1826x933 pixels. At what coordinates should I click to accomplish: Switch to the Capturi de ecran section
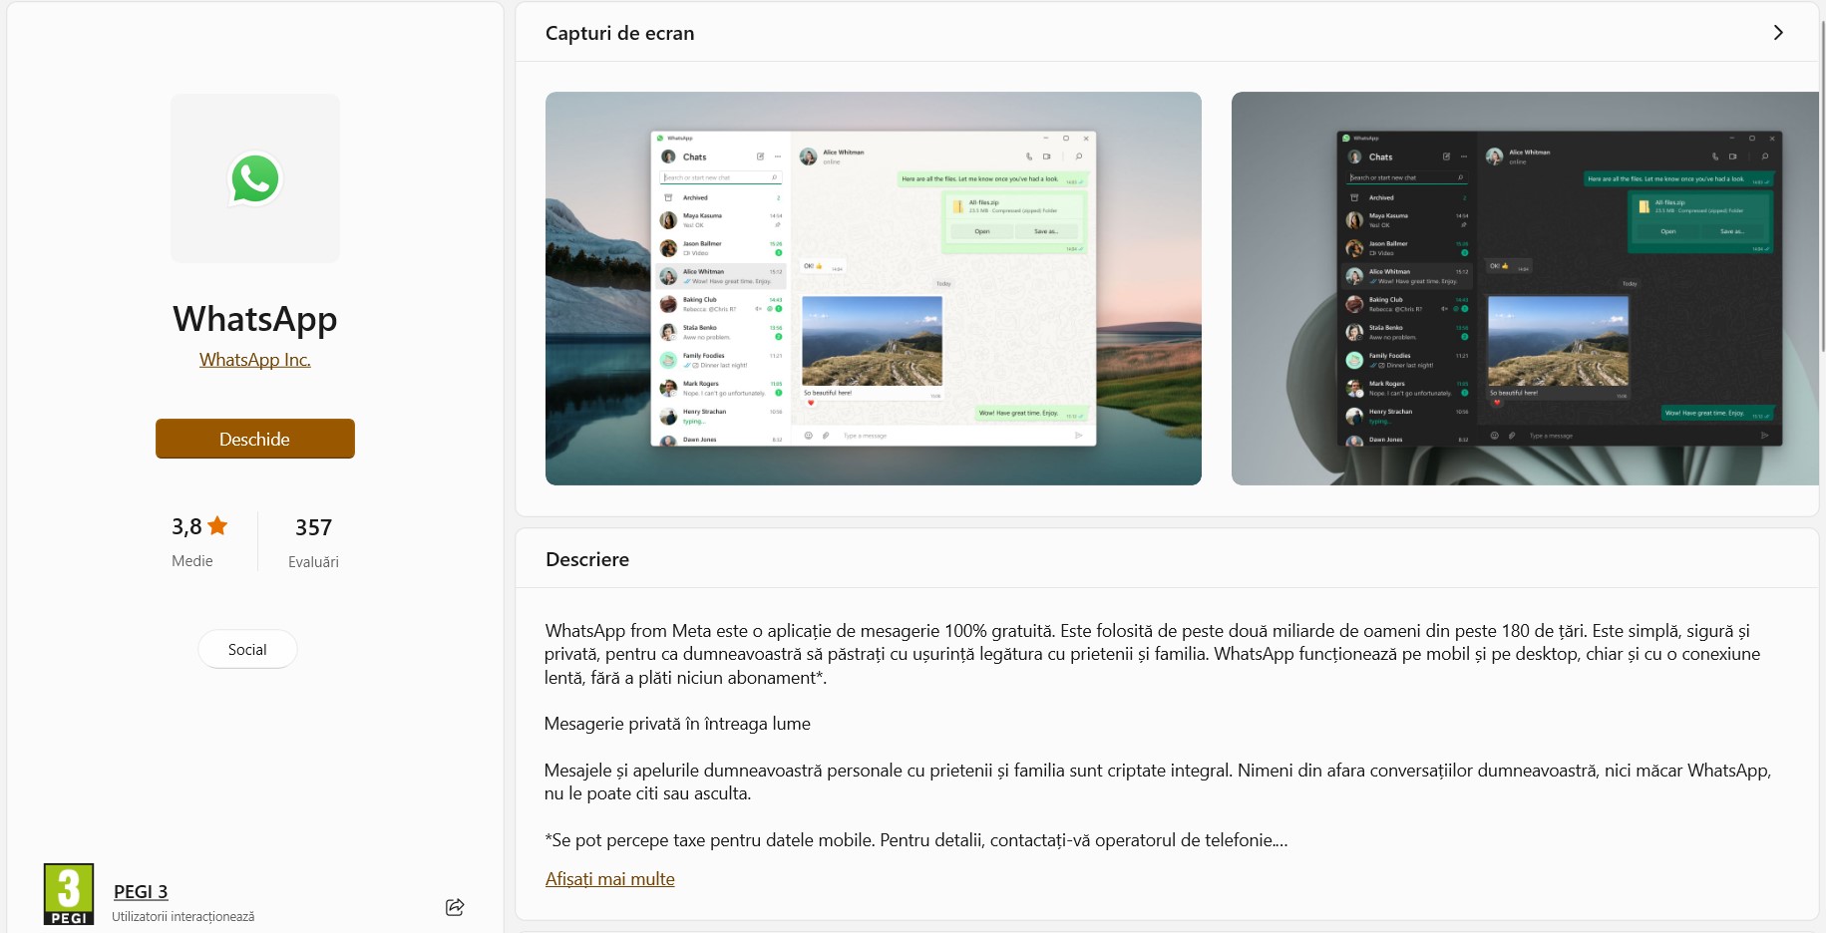[x=618, y=32]
